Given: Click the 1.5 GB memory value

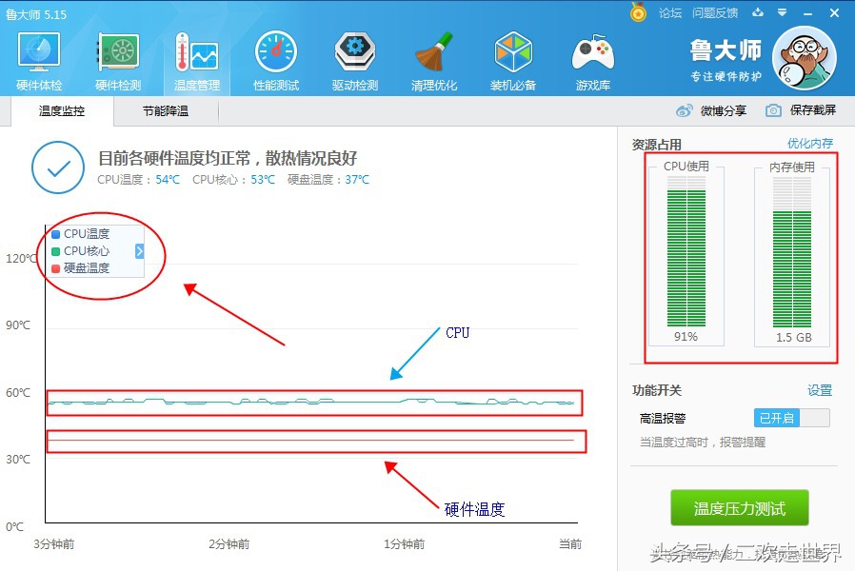Looking at the screenshot, I should pos(793,337).
